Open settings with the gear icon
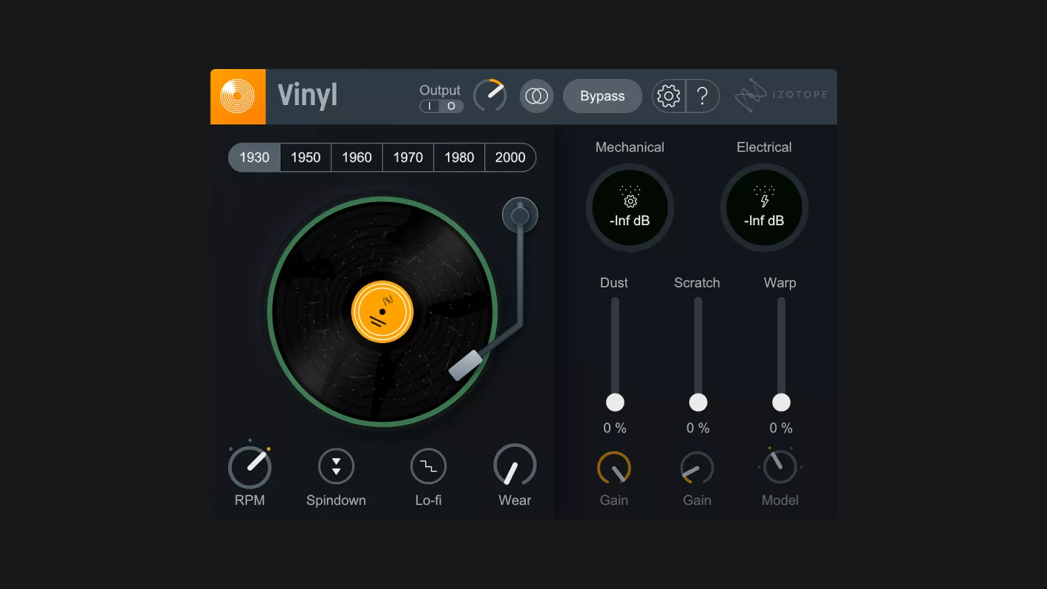 pos(669,96)
